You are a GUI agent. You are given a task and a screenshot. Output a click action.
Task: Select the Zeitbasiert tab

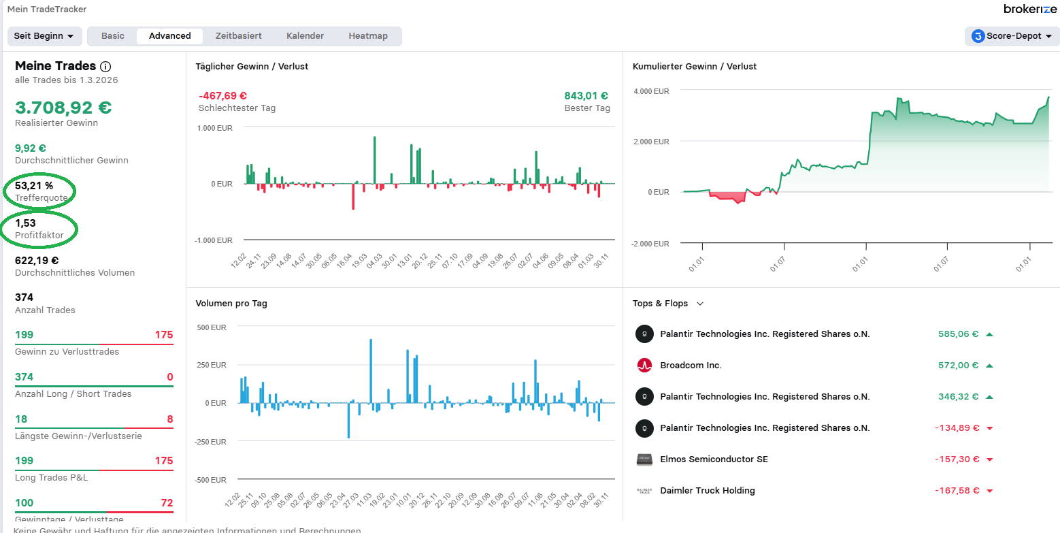(x=238, y=36)
